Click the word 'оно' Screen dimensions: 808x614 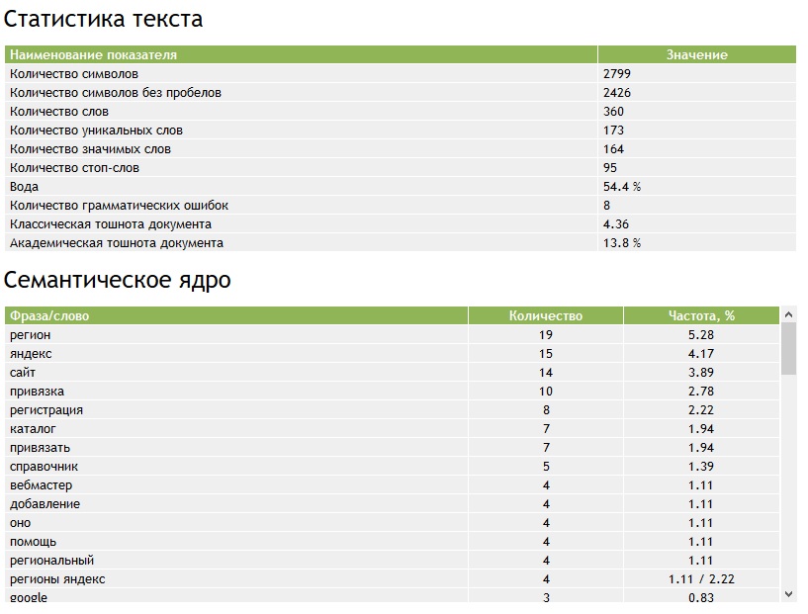coord(20,523)
